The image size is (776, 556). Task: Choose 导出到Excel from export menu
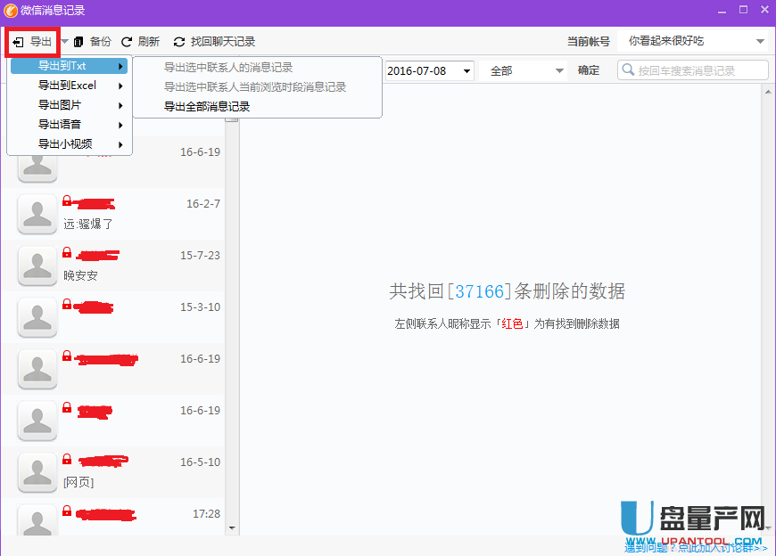pyautogui.click(x=68, y=86)
